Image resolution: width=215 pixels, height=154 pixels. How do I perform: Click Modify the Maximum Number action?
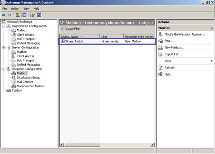[186, 34]
